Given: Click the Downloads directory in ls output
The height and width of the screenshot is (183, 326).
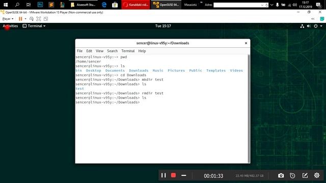Looking at the screenshot, I should click(x=139, y=71).
